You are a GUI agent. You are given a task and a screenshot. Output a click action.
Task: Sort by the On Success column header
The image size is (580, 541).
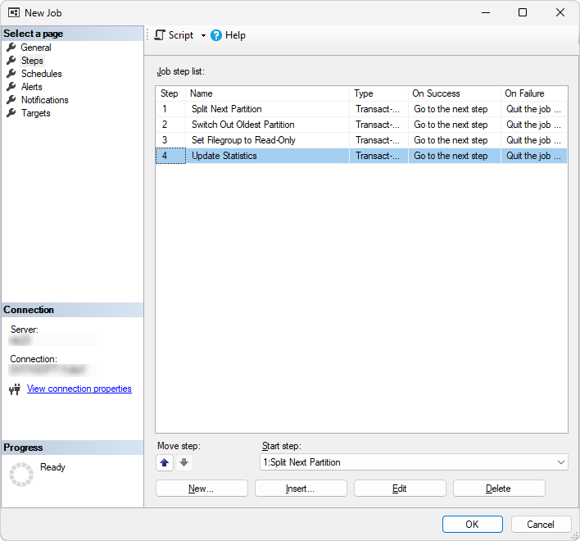coord(454,93)
